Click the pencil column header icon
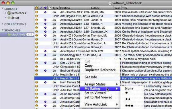 point(41,8)
